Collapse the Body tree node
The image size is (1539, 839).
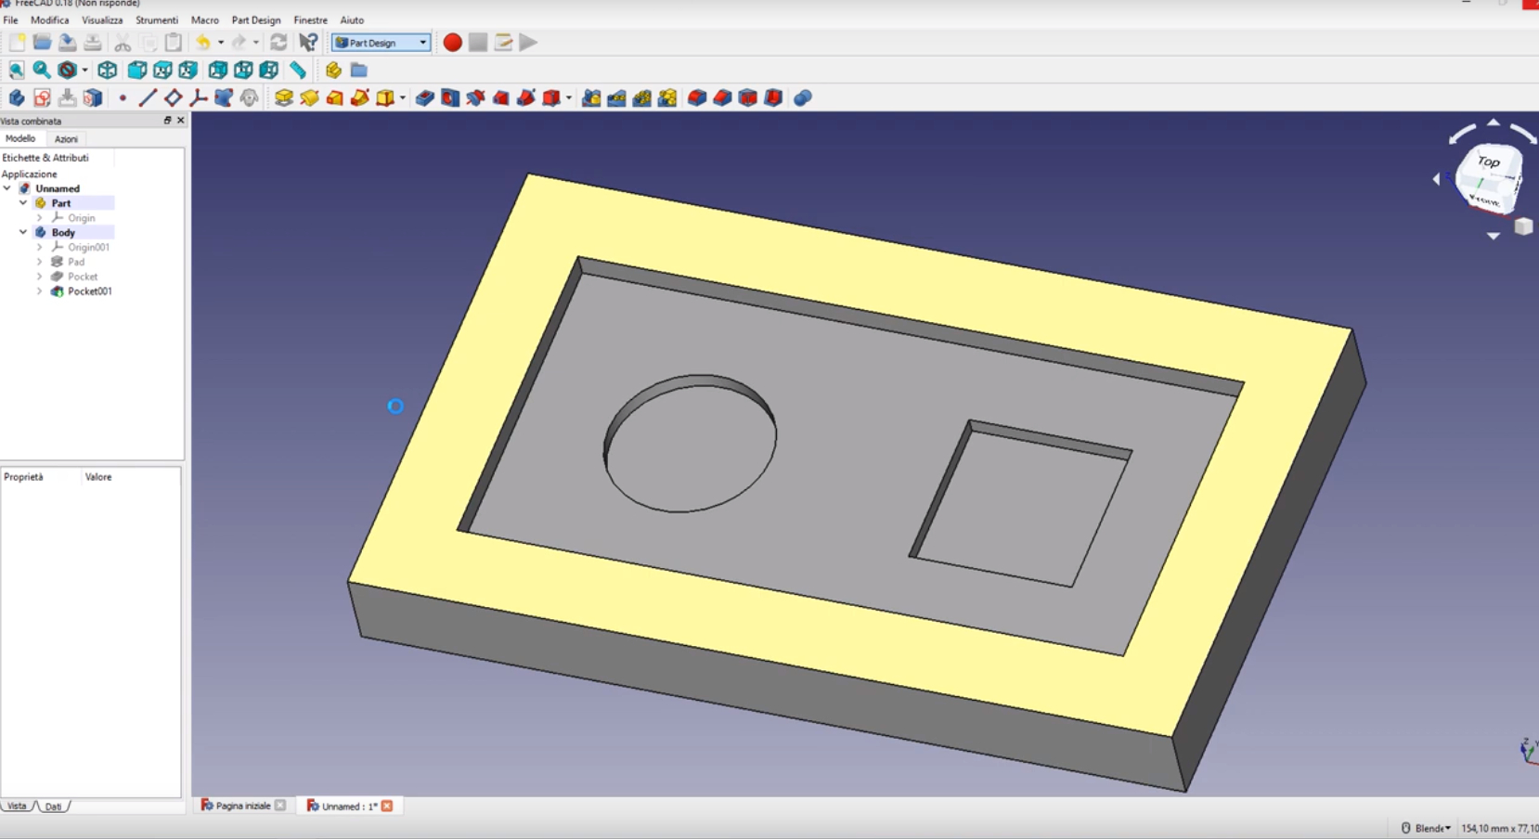click(x=23, y=232)
